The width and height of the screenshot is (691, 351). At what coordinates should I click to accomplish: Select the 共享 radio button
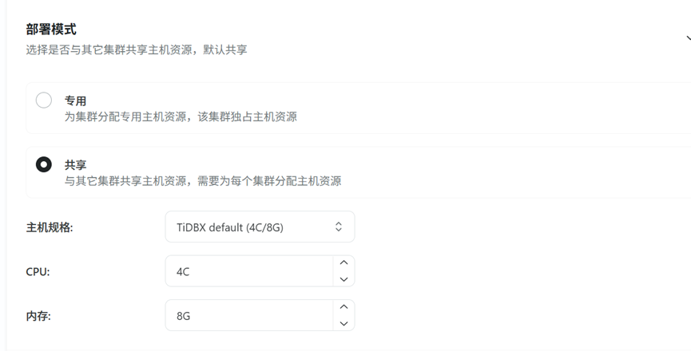coord(44,164)
